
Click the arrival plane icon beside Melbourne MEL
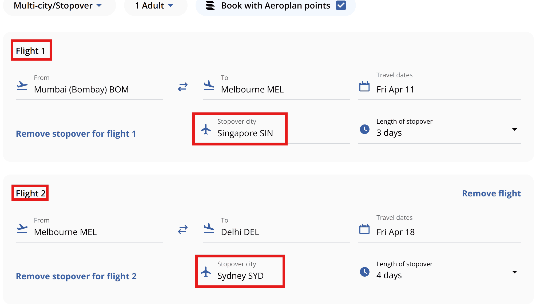209,86
